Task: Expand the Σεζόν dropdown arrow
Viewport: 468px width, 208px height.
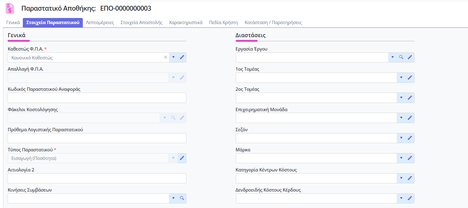Action: coord(401,138)
